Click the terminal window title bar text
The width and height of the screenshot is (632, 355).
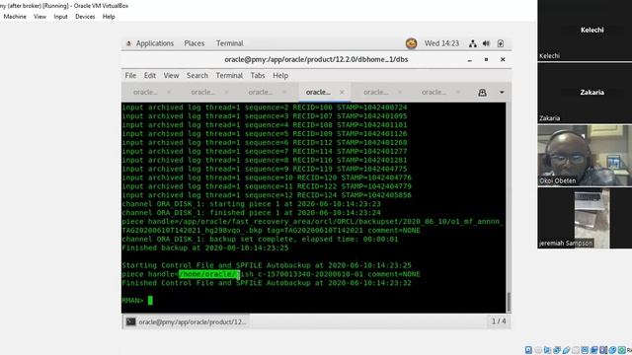316,59
